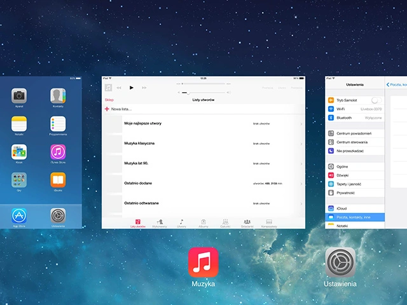Viewport: 407px width, 305px height.
Task: Select the Wi-Fi row icon in Settings
Action: click(x=331, y=109)
